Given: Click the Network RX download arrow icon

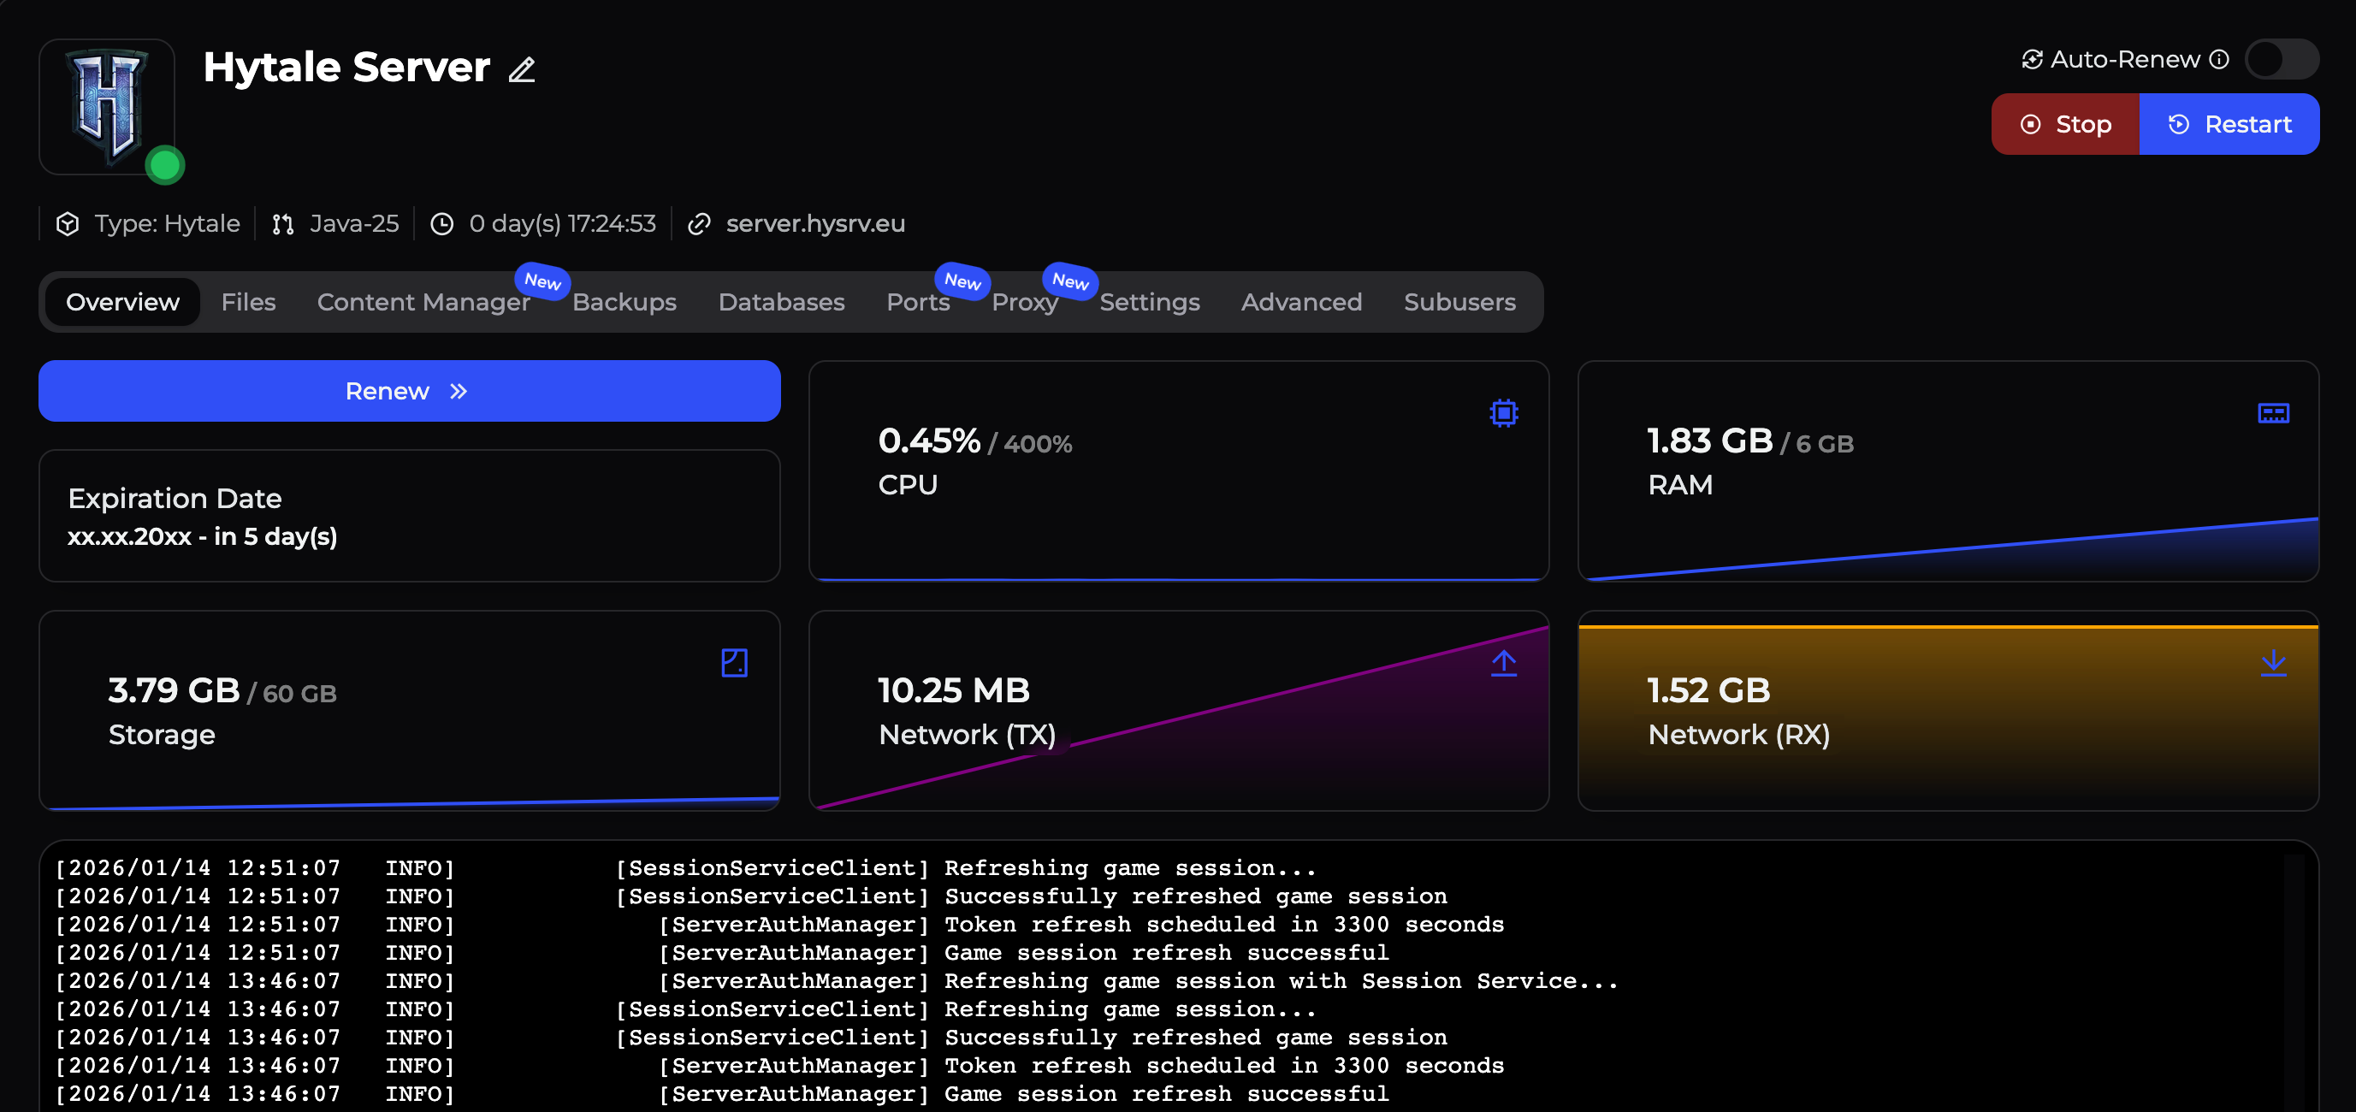Looking at the screenshot, I should pos(2273,663).
